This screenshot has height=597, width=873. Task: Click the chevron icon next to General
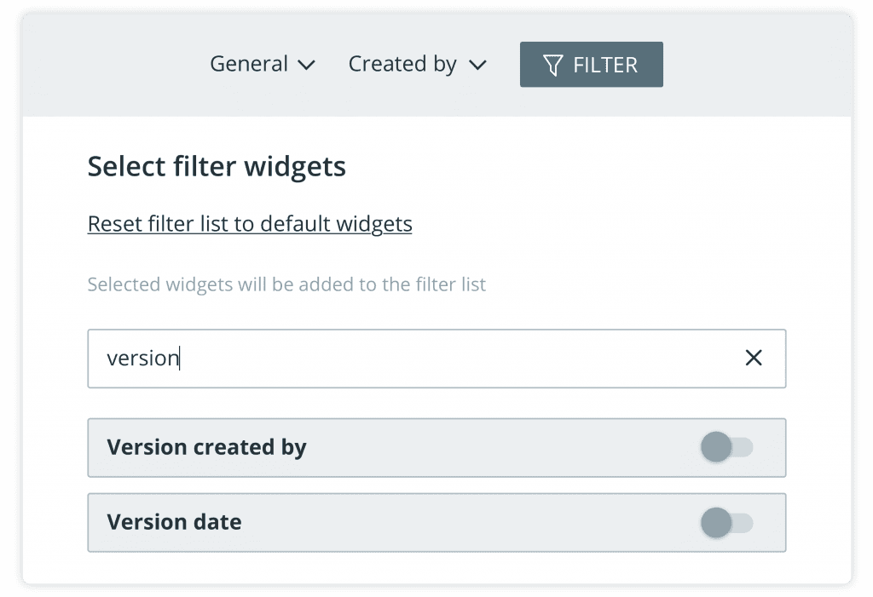(x=307, y=66)
